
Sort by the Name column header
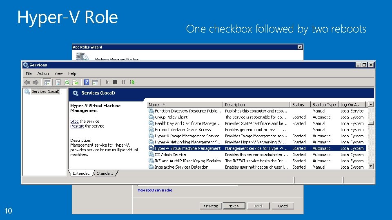click(x=185, y=105)
